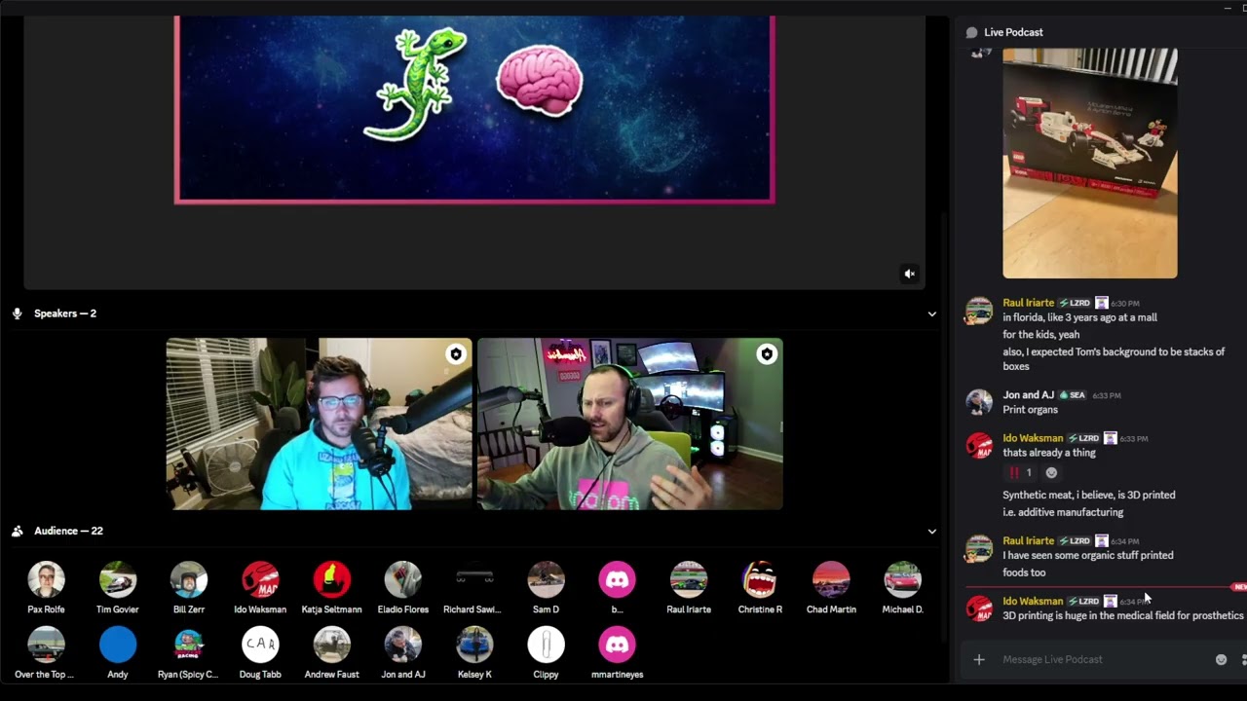Viewport: 1247px width, 701px height.
Task: Click Sam D's audience avatar
Action: click(546, 580)
